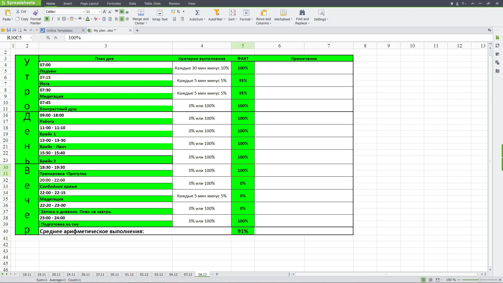The height and width of the screenshot is (283, 503).
Task: Switch to the 07.12 sheet tab
Action: [188, 274]
